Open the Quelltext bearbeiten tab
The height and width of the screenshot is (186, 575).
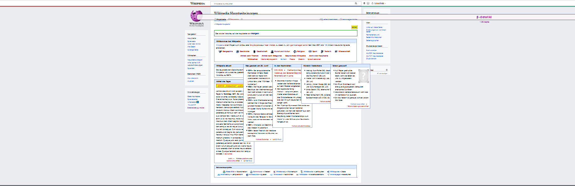329,19
